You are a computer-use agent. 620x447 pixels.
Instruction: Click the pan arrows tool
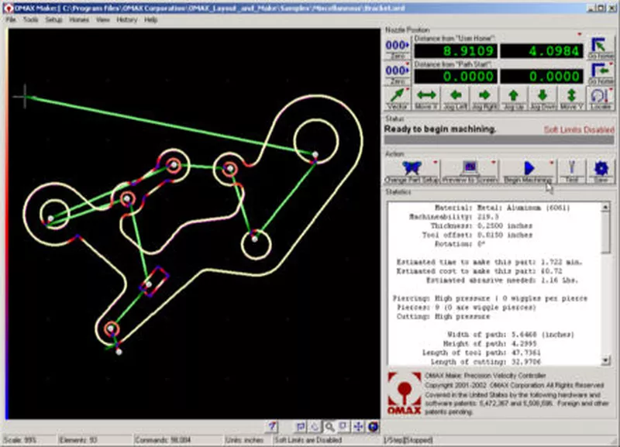pyautogui.click(x=358, y=426)
